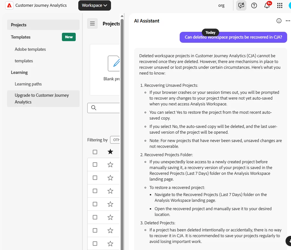Select Projects in the left sidebar

point(43,25)
